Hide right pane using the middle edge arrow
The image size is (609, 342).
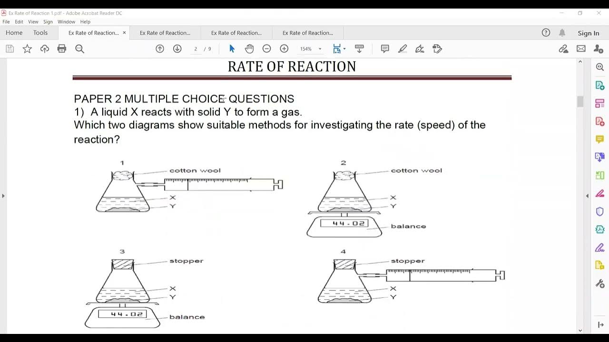point(587,196)
